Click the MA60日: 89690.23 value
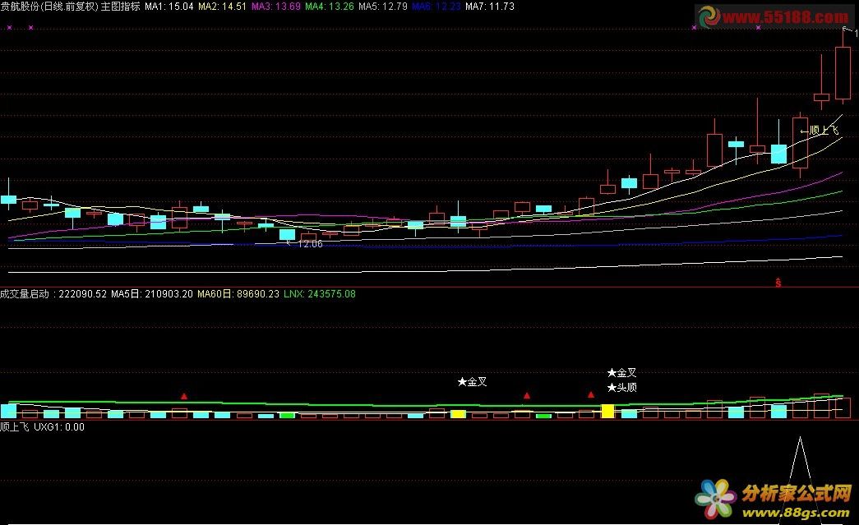 click(238, 294)
